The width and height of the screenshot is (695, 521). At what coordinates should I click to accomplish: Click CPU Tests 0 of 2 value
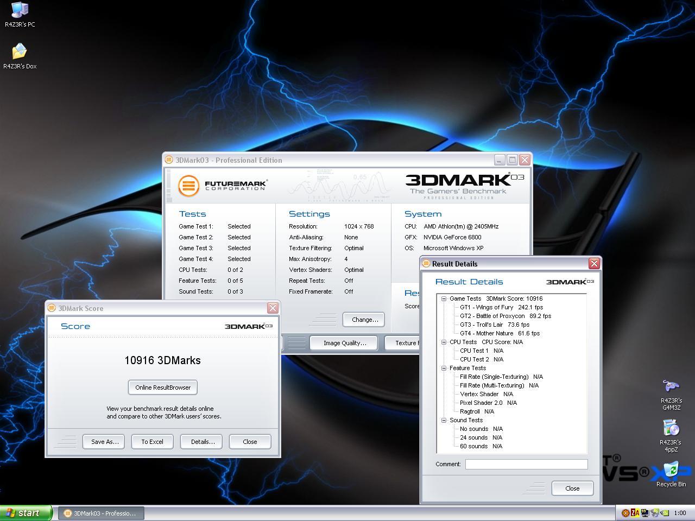[x=235, y=270]
